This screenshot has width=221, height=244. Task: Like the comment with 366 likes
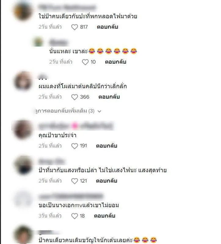tap(74, 97)
